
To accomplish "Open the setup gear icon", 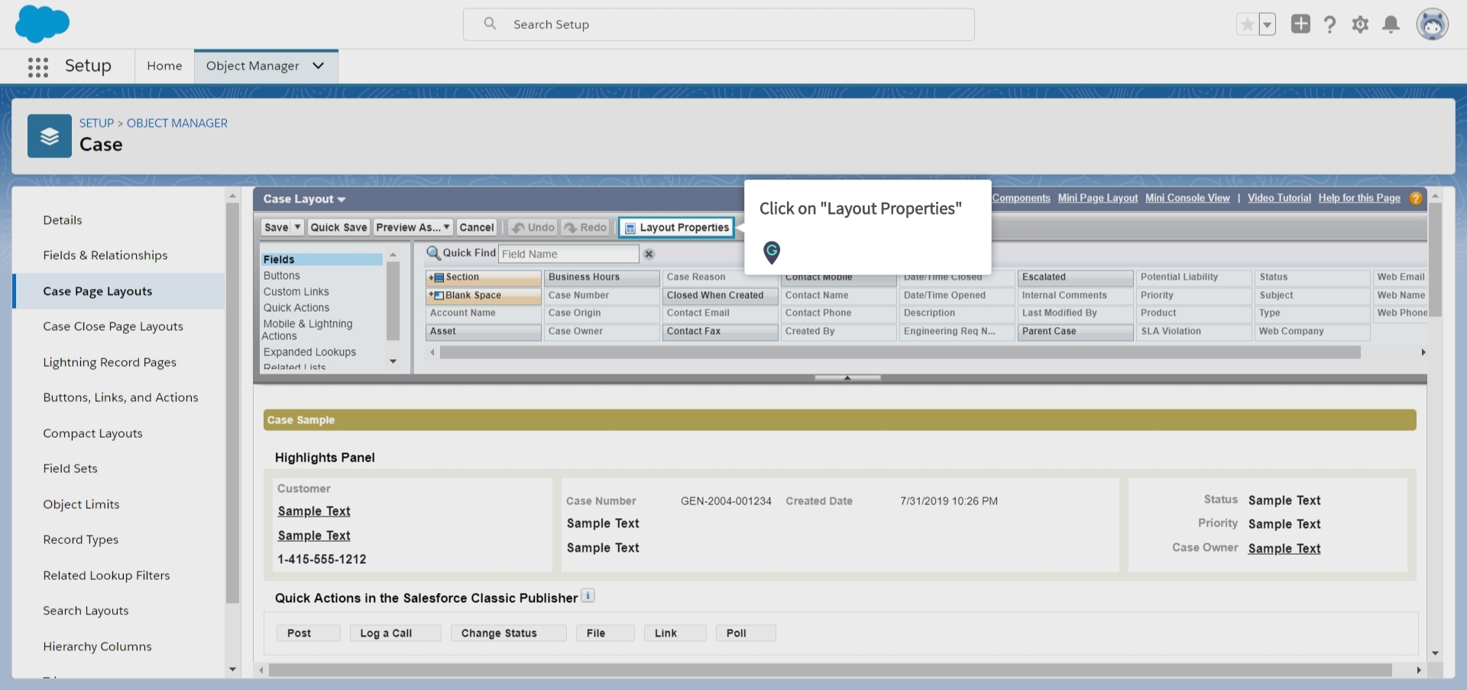I will click(1360, 24).
